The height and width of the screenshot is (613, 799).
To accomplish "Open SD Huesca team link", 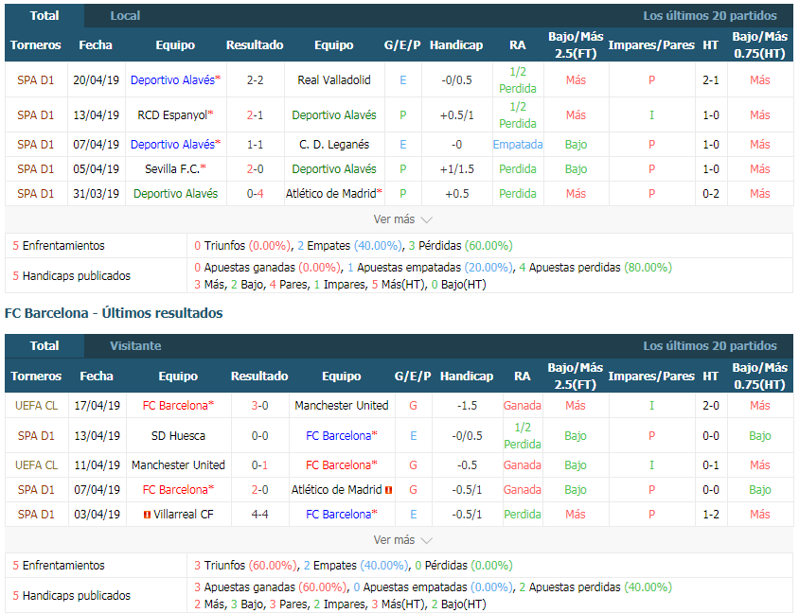I will 178,436.
